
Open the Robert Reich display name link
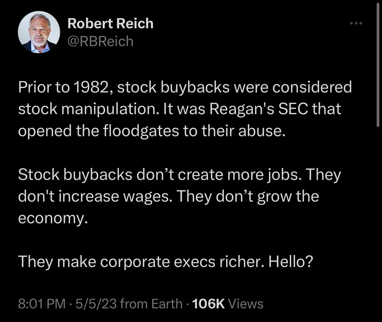click(110, 23)
